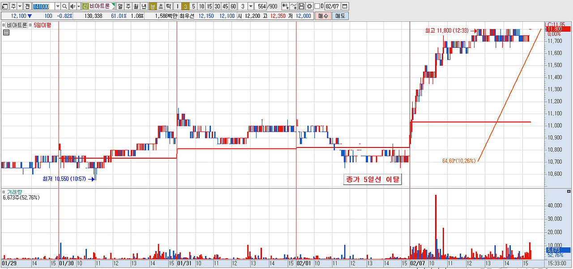Choose the 5-minute interval button
The width and height of the screenshot is (573, 269).
pyautogui.click(x=193, y=6)
